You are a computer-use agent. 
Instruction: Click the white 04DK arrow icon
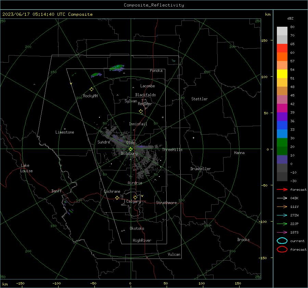point(282,198)
